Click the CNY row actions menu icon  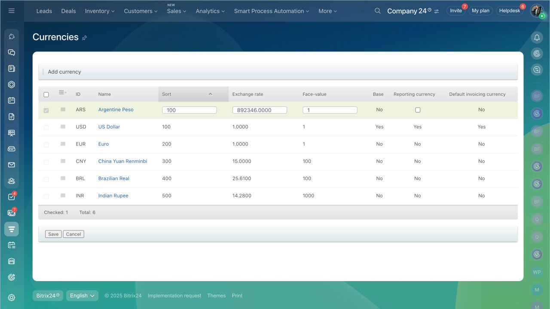63,161
